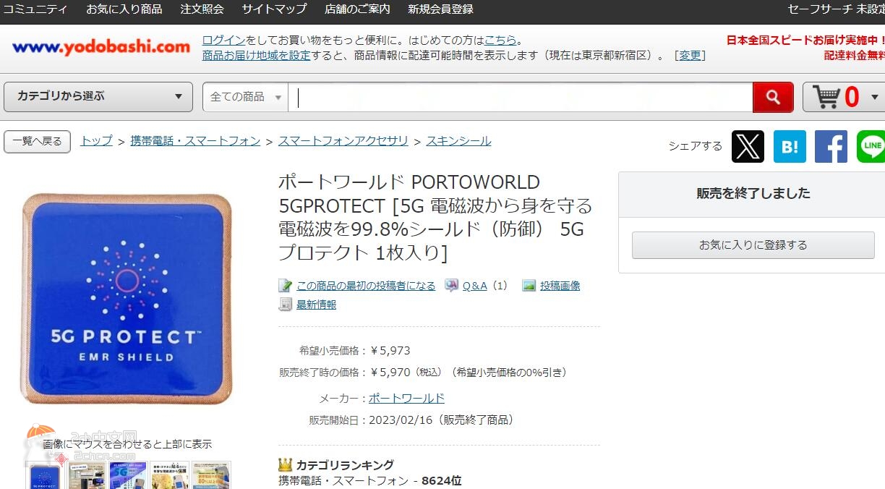Select the first product thumbnail
Viewport: 885px width, 489px height.
(44, 475)
